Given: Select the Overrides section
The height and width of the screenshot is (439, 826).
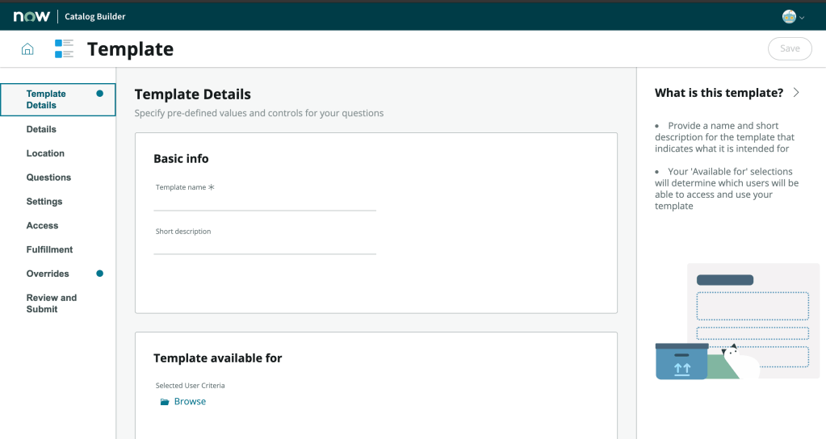Looking at the screenshot, I should coord(48,274).
